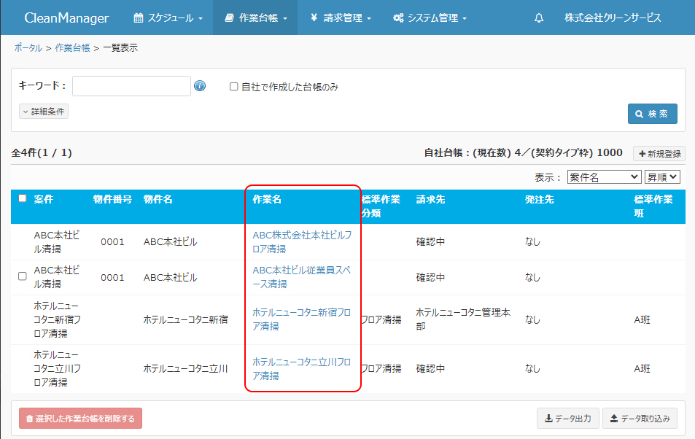Click the 検索 search button
The image size is (695, 439).
pyautogui.click(x=652, y=114)
